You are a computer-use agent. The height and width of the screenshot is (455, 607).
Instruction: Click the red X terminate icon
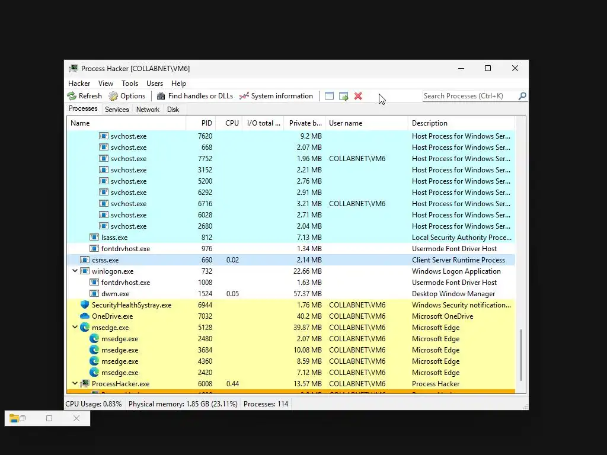pos(358,96)
